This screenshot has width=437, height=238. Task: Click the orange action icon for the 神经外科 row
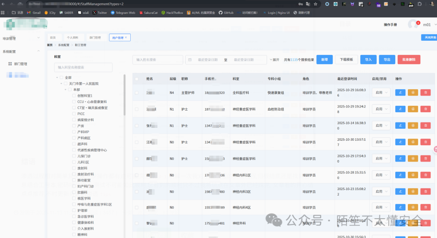(x=413, y=223)
